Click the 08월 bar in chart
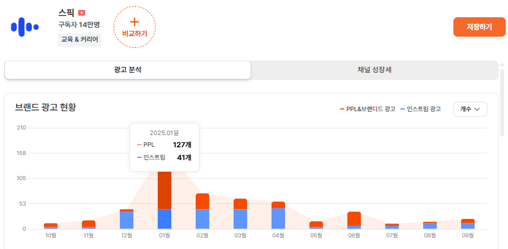The image size is (508, 249). pos(430,226)
